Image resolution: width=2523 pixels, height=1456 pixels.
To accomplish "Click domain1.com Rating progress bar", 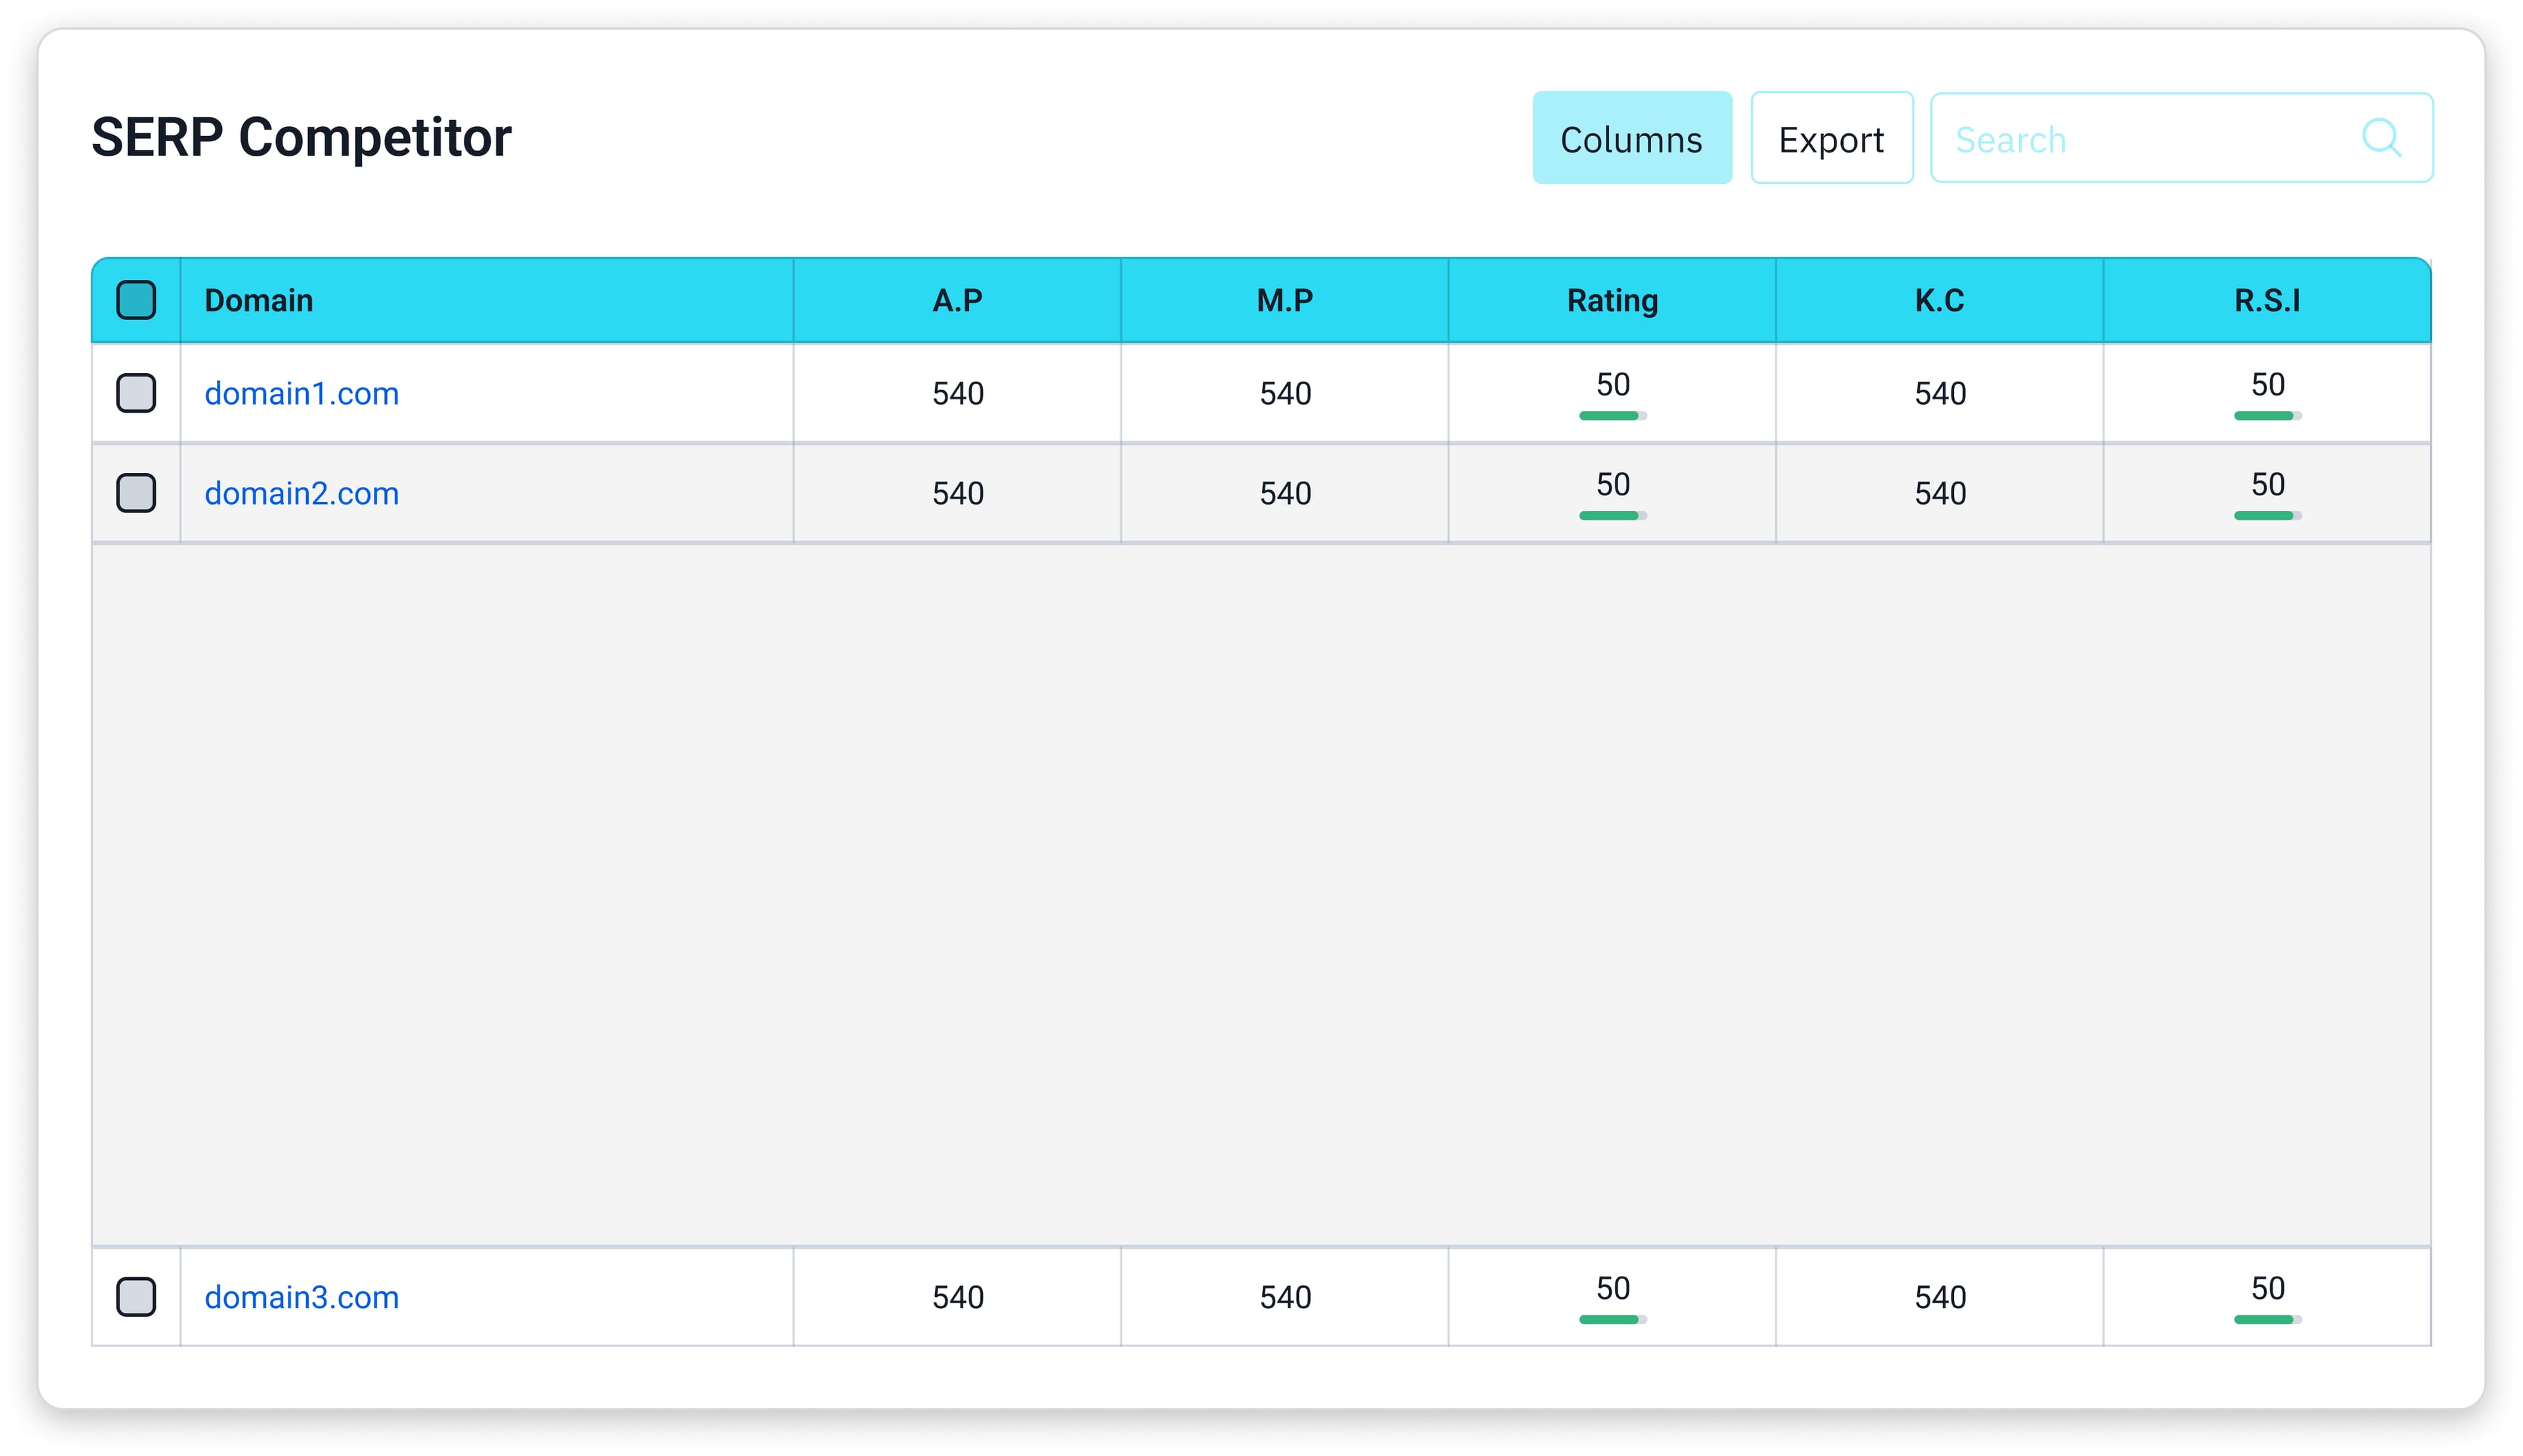I will tap(1612, 416).
